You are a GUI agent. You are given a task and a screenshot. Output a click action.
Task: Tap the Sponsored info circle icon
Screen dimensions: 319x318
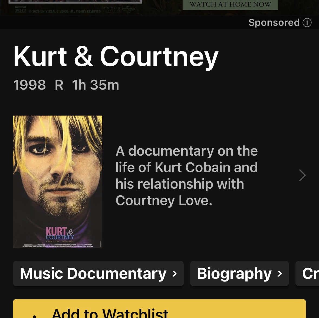click(307, 22)
